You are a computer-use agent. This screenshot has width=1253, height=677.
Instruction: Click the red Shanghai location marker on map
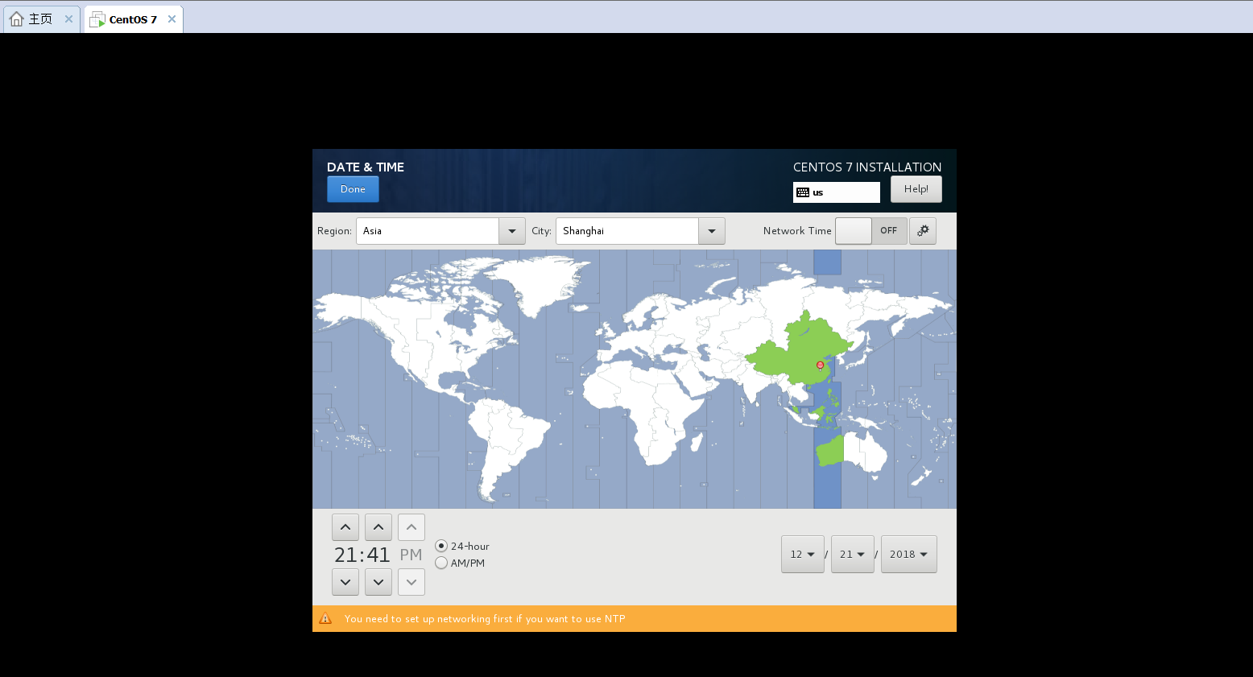[x=821, y=365]
